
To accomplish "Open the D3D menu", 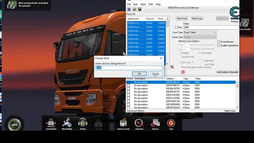I will [151, 4].
